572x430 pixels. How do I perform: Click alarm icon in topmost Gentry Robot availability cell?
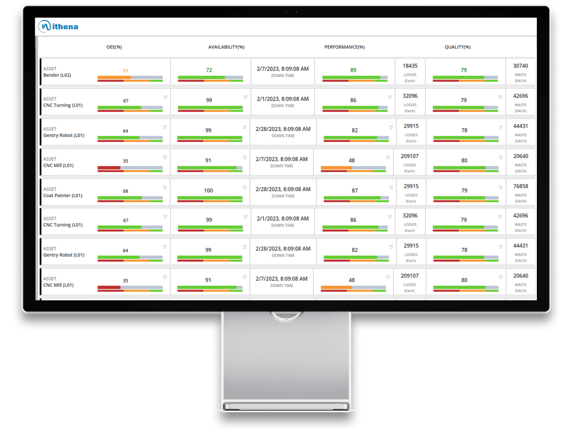(245, 127)
